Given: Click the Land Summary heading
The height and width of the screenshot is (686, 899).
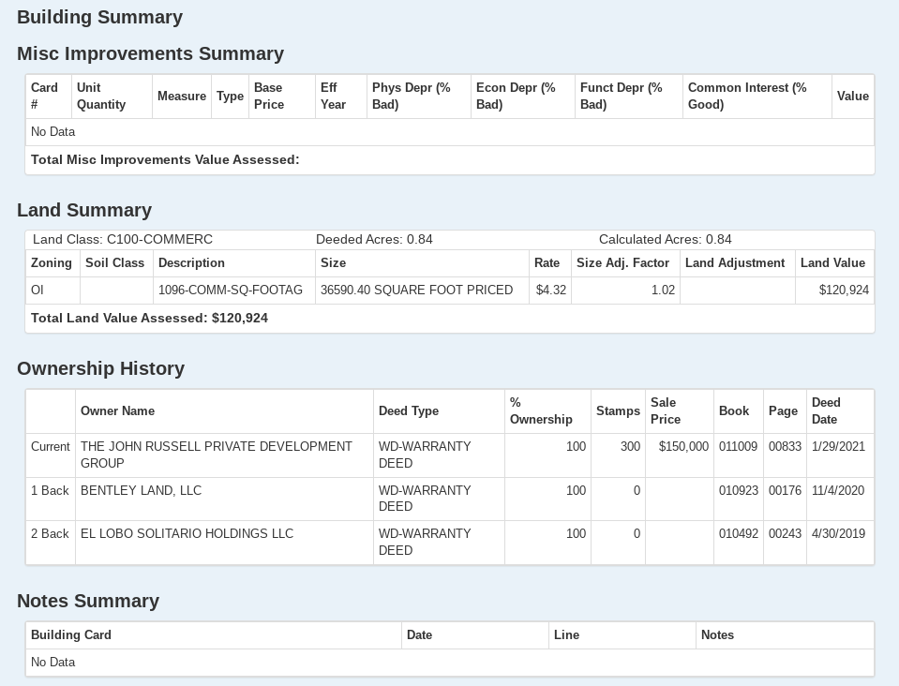Looking at the screenshot, I should [x=84, y=210].
